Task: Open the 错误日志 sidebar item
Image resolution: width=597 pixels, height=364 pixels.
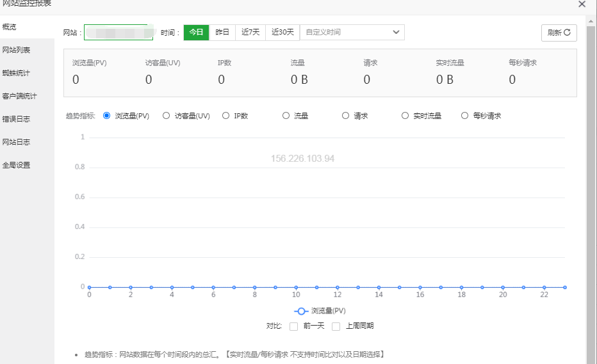Action: (27, 119)
